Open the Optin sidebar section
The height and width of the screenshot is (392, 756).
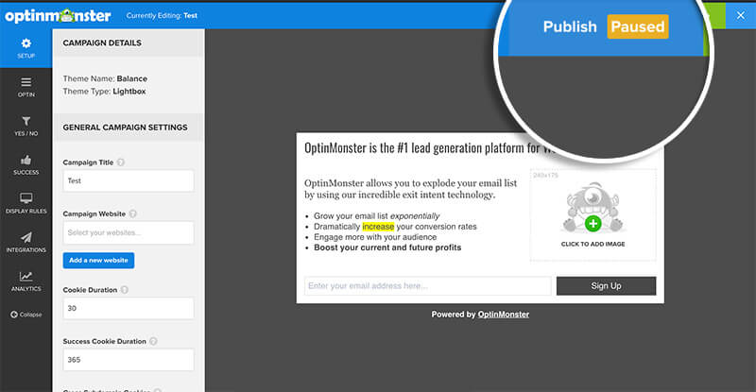point(26,87)
